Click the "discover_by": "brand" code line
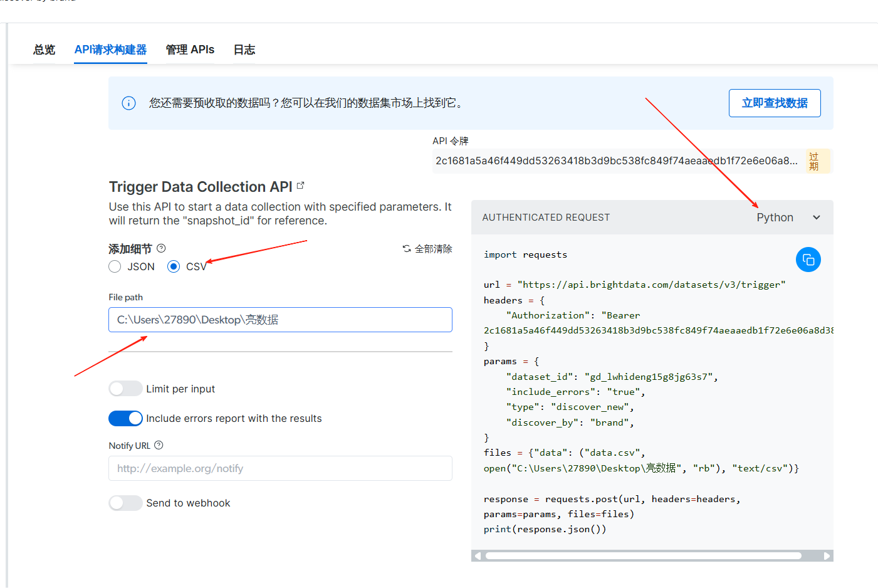 (570, 423)
